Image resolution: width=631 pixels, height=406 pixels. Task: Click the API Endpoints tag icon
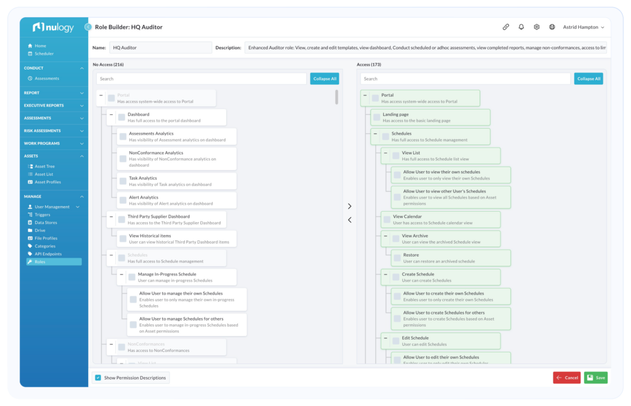click(30, 254)
